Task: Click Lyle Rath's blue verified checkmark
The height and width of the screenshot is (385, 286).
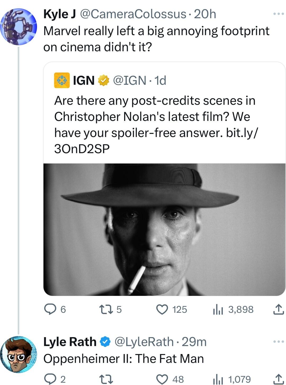Action: click(x=105, y=341)
